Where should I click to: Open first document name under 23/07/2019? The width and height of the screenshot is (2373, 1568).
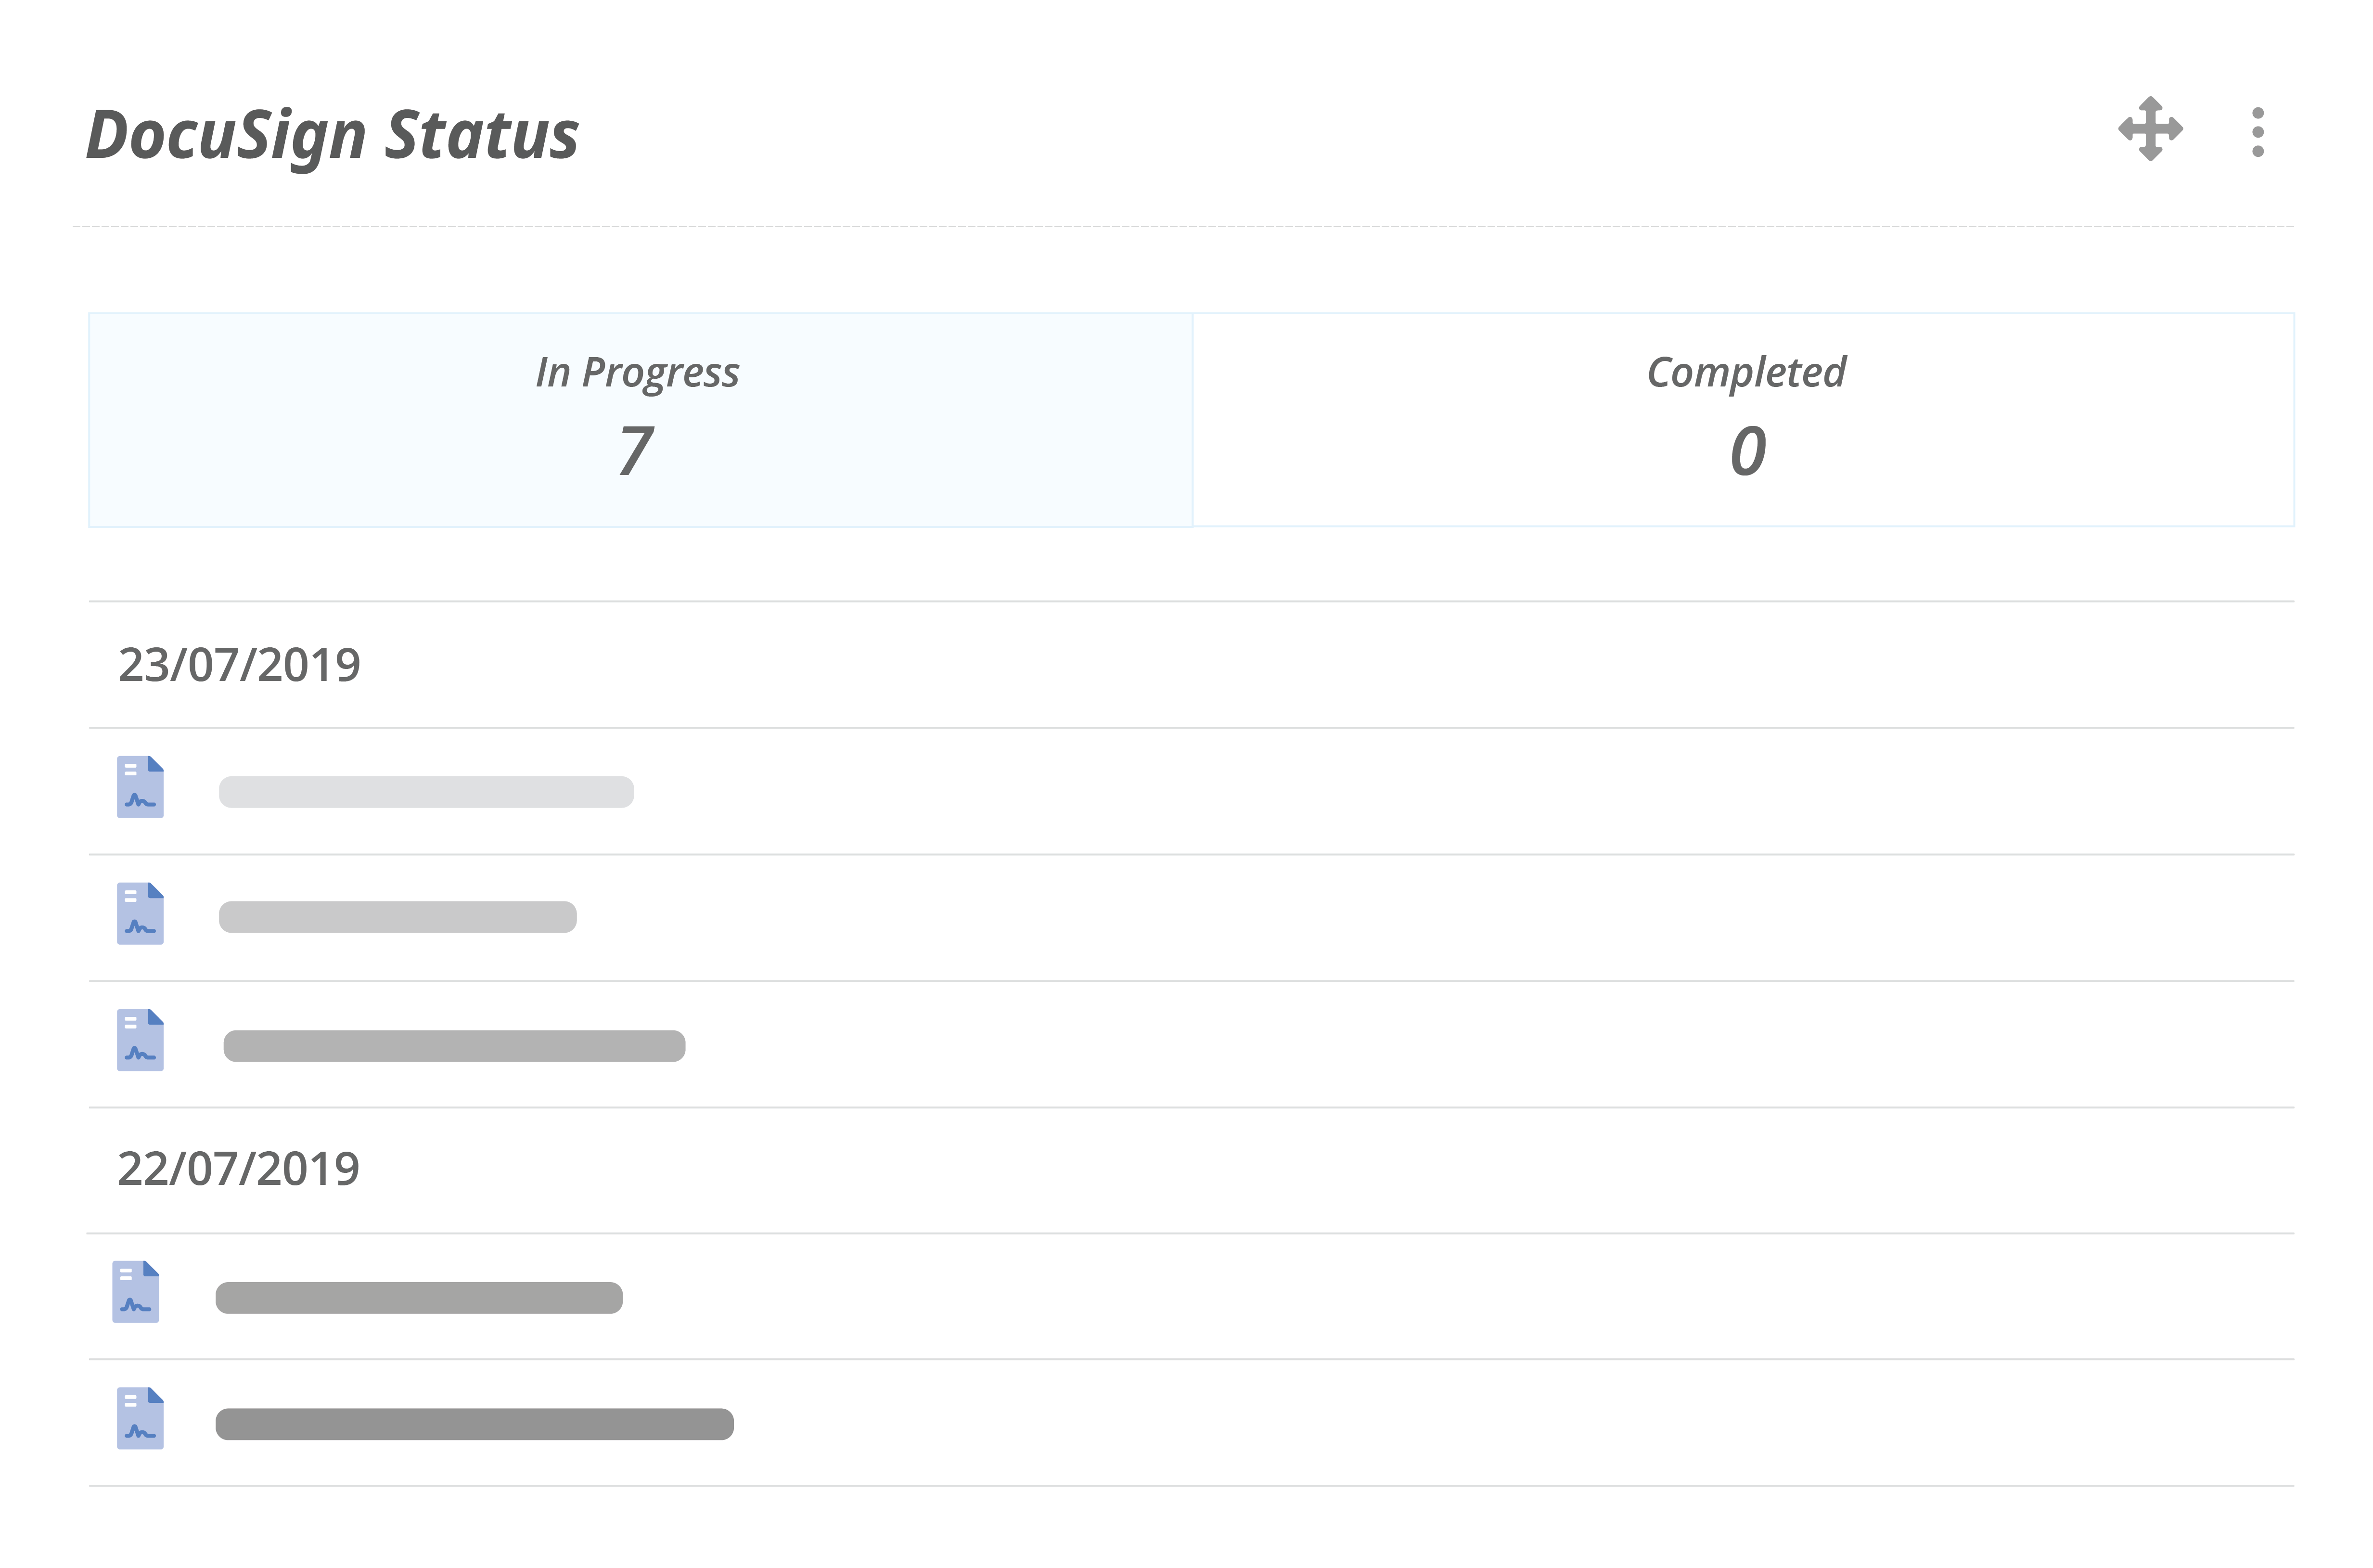426,792
